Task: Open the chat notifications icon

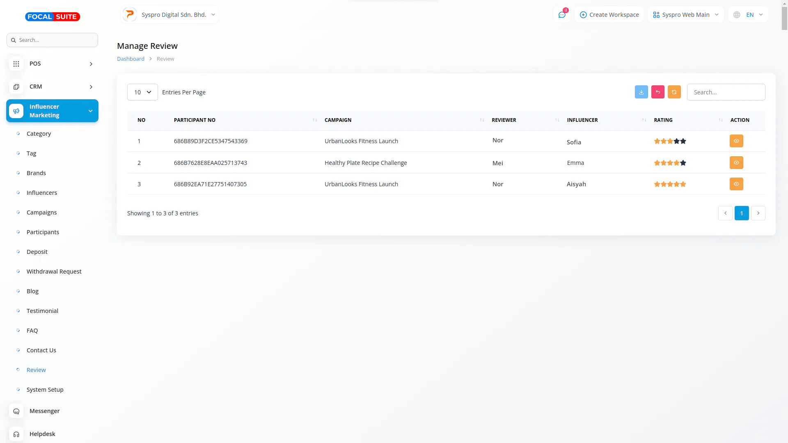Action: (561, 15)
